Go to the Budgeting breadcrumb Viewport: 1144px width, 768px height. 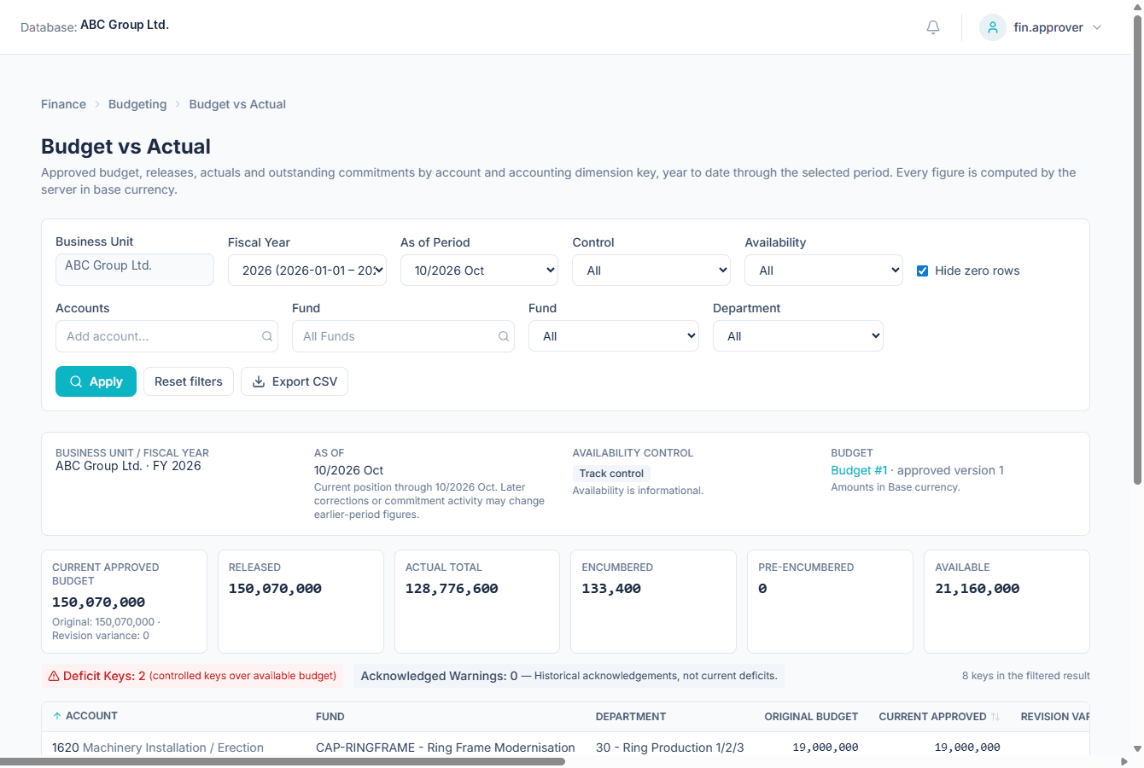(137, 104)
